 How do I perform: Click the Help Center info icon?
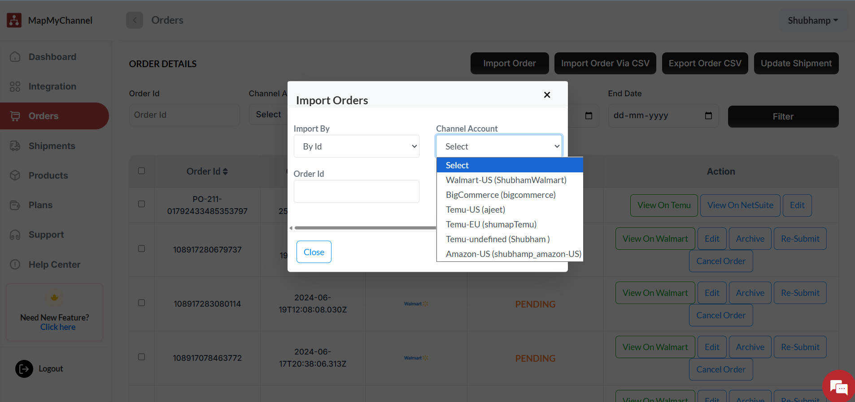pos(15,265)
